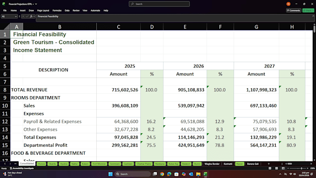The image size is (316, 178).
Task: Click the Excel taskbar icon
Action: pyautogui.click(x=205, y=174)
